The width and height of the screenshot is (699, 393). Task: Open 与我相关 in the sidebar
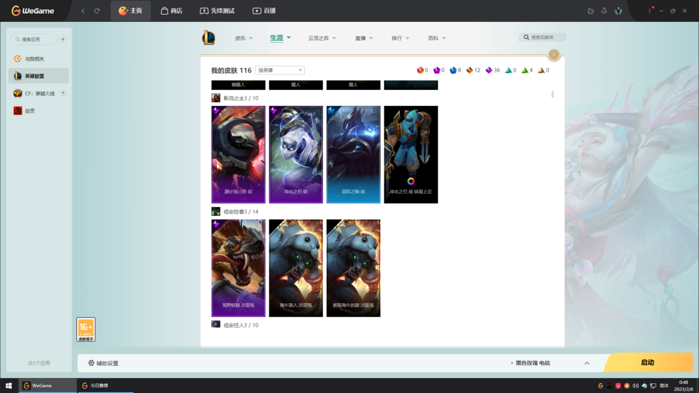pos(39,59)
